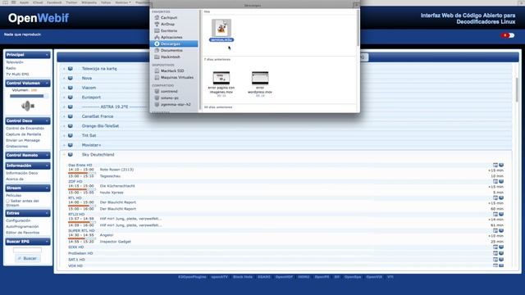
Task: Click the TV icon beside Sky Deutschland
Action: click(x=71, y=155)
